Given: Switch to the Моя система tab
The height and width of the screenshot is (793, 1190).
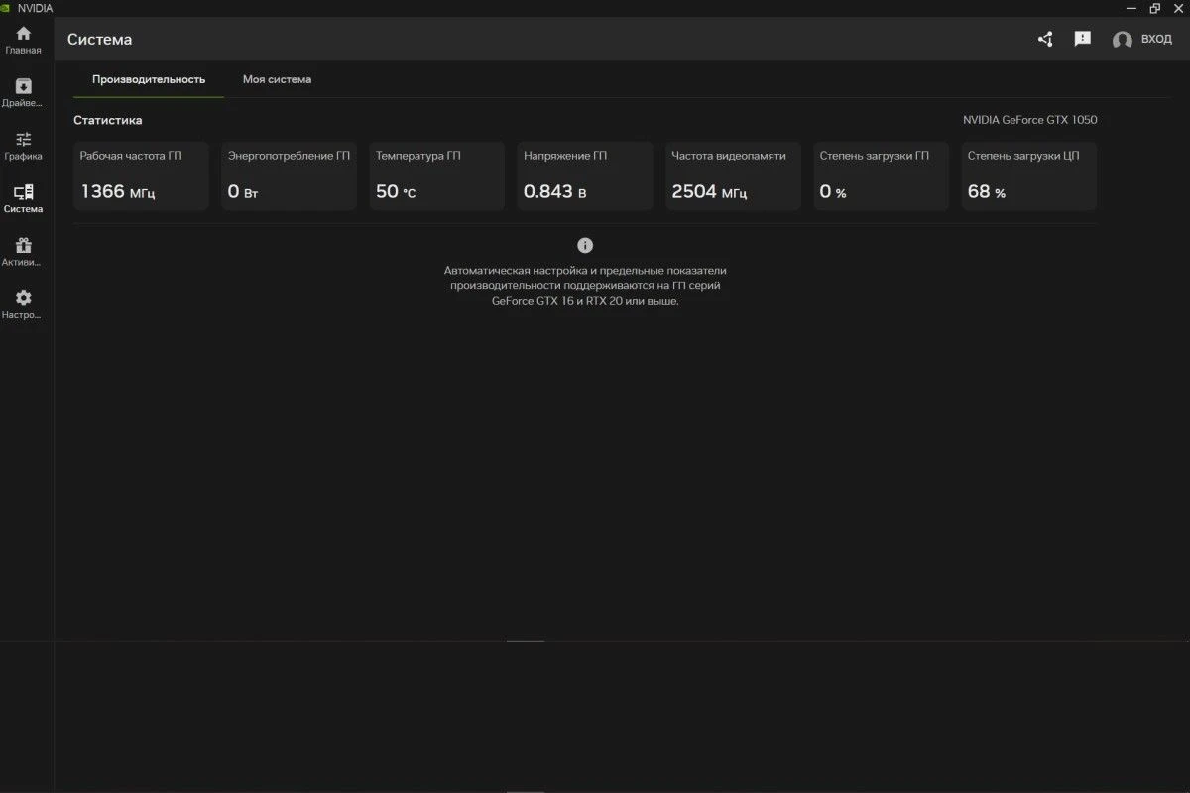Looking at the screenshot, I should 277,79.
